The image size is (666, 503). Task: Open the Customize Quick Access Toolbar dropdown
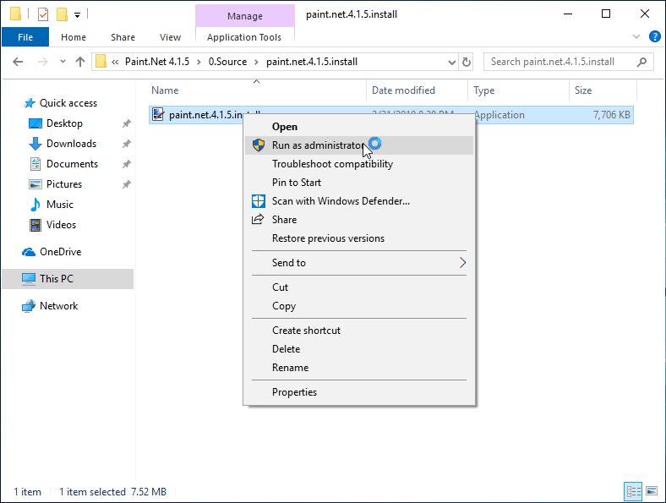pos(77,14)
